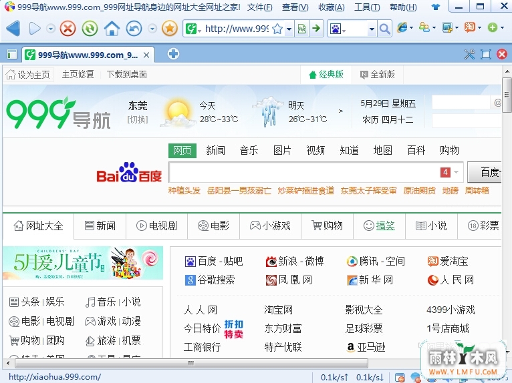
Task: Open the skin shirt icon in title bar
Action: click(435, 7)
